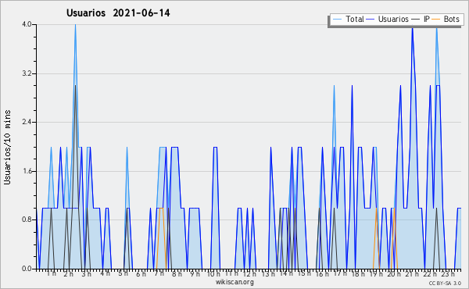
Task: Select the 'IP' legend entry
Action: (x=421, y=19)
